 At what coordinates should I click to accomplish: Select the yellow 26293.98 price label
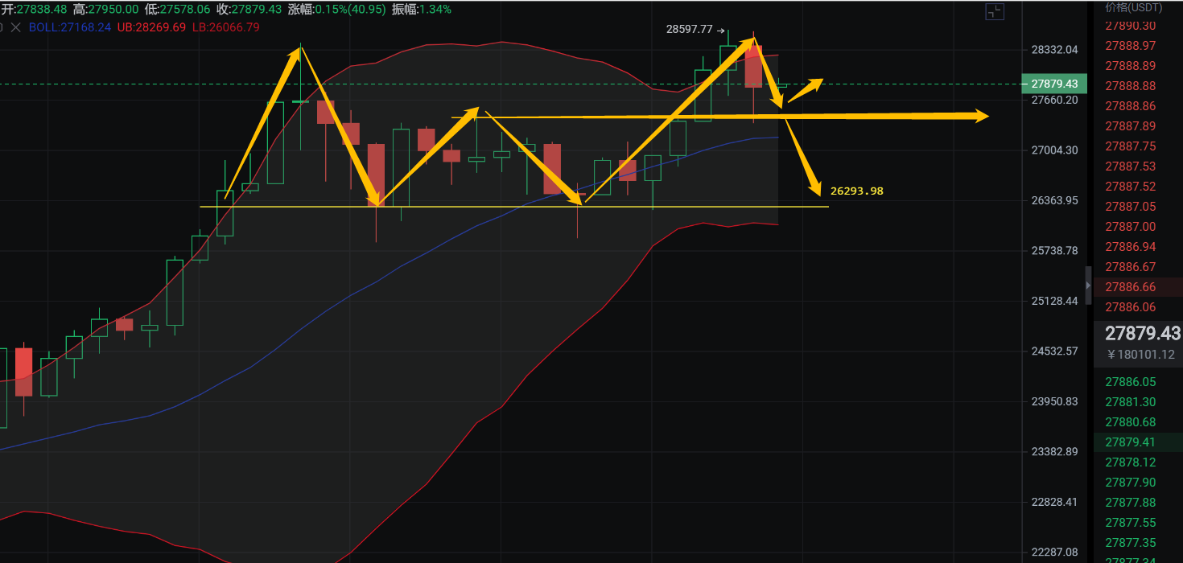(x=856, y=191)
